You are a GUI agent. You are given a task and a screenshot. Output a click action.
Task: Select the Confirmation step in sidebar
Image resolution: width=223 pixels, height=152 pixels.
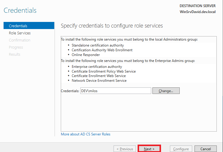click(x=20, y=40)
